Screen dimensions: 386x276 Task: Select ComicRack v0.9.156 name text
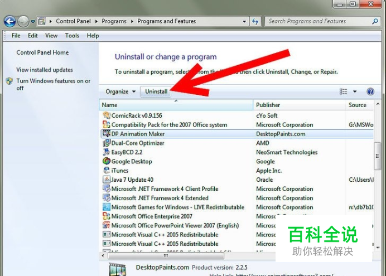click(x=137, y=115)
